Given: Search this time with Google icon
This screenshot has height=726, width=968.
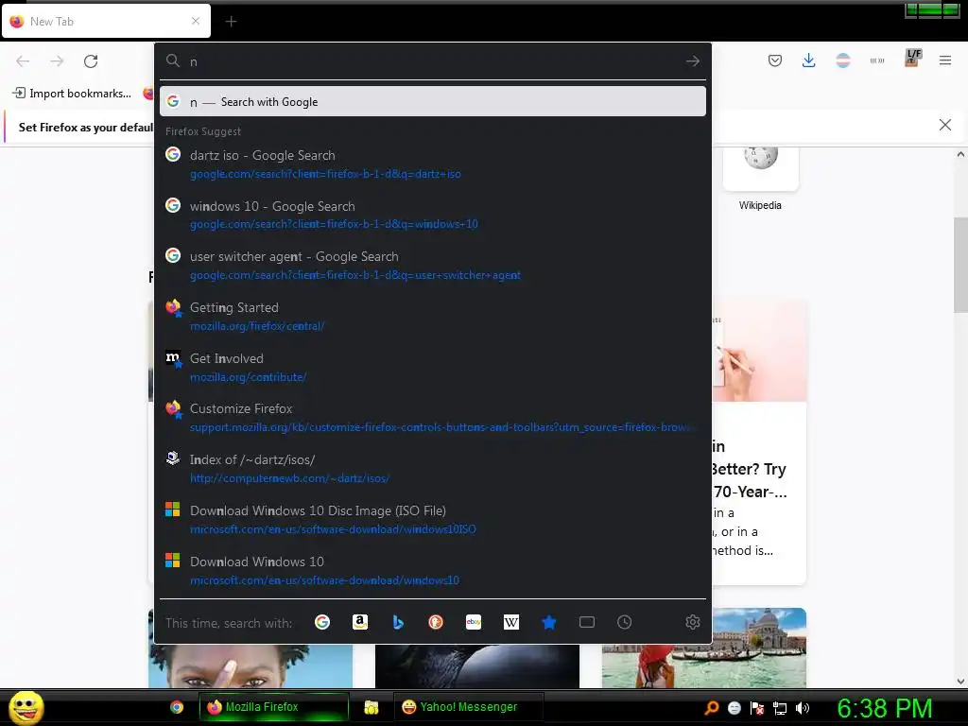Looking at the screenshot, I should click(x=322, y=622).
